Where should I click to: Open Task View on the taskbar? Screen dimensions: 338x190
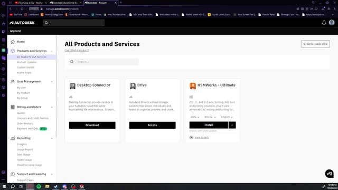coord(21,186)
